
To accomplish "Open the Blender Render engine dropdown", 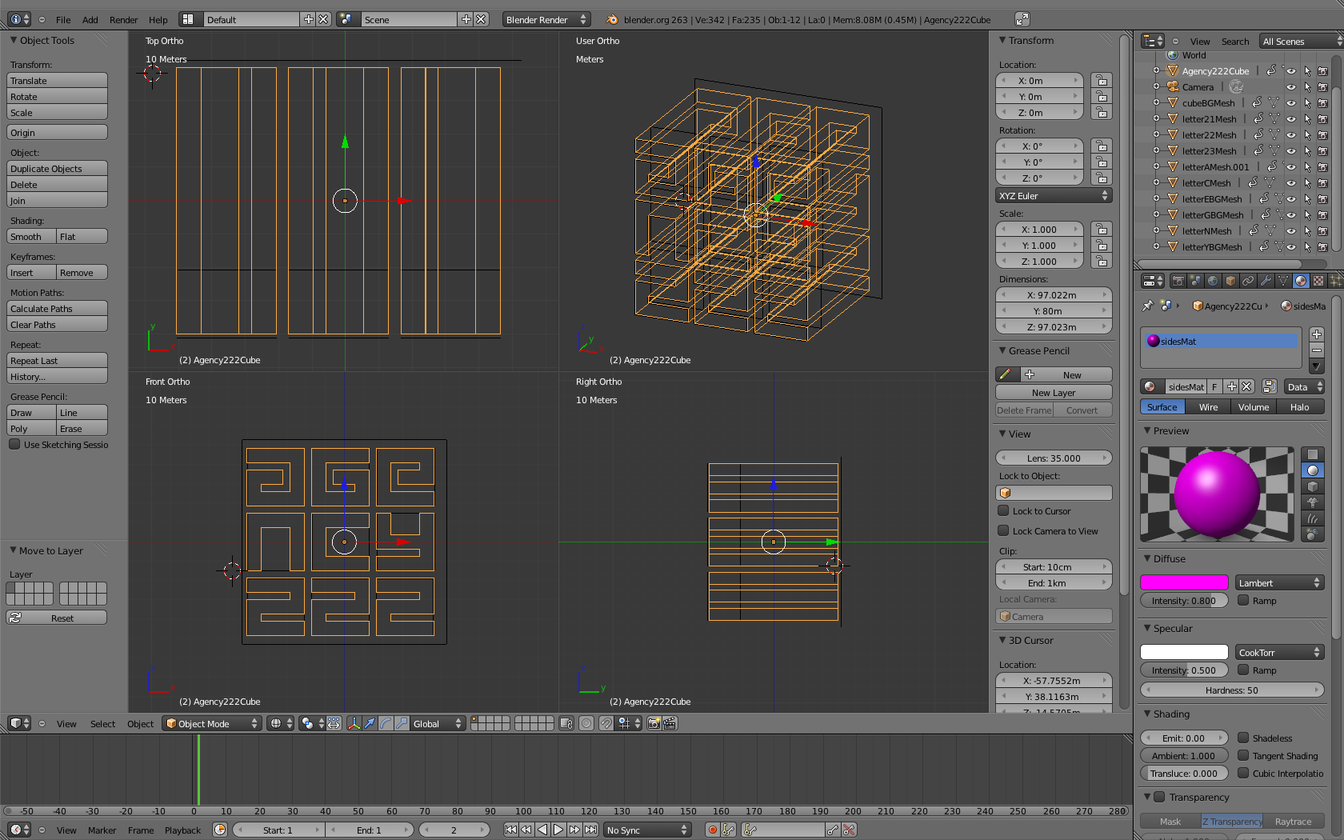I will (546, 20).
